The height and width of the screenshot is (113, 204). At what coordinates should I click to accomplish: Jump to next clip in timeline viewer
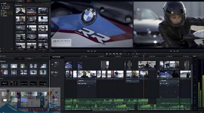(178, 51)
